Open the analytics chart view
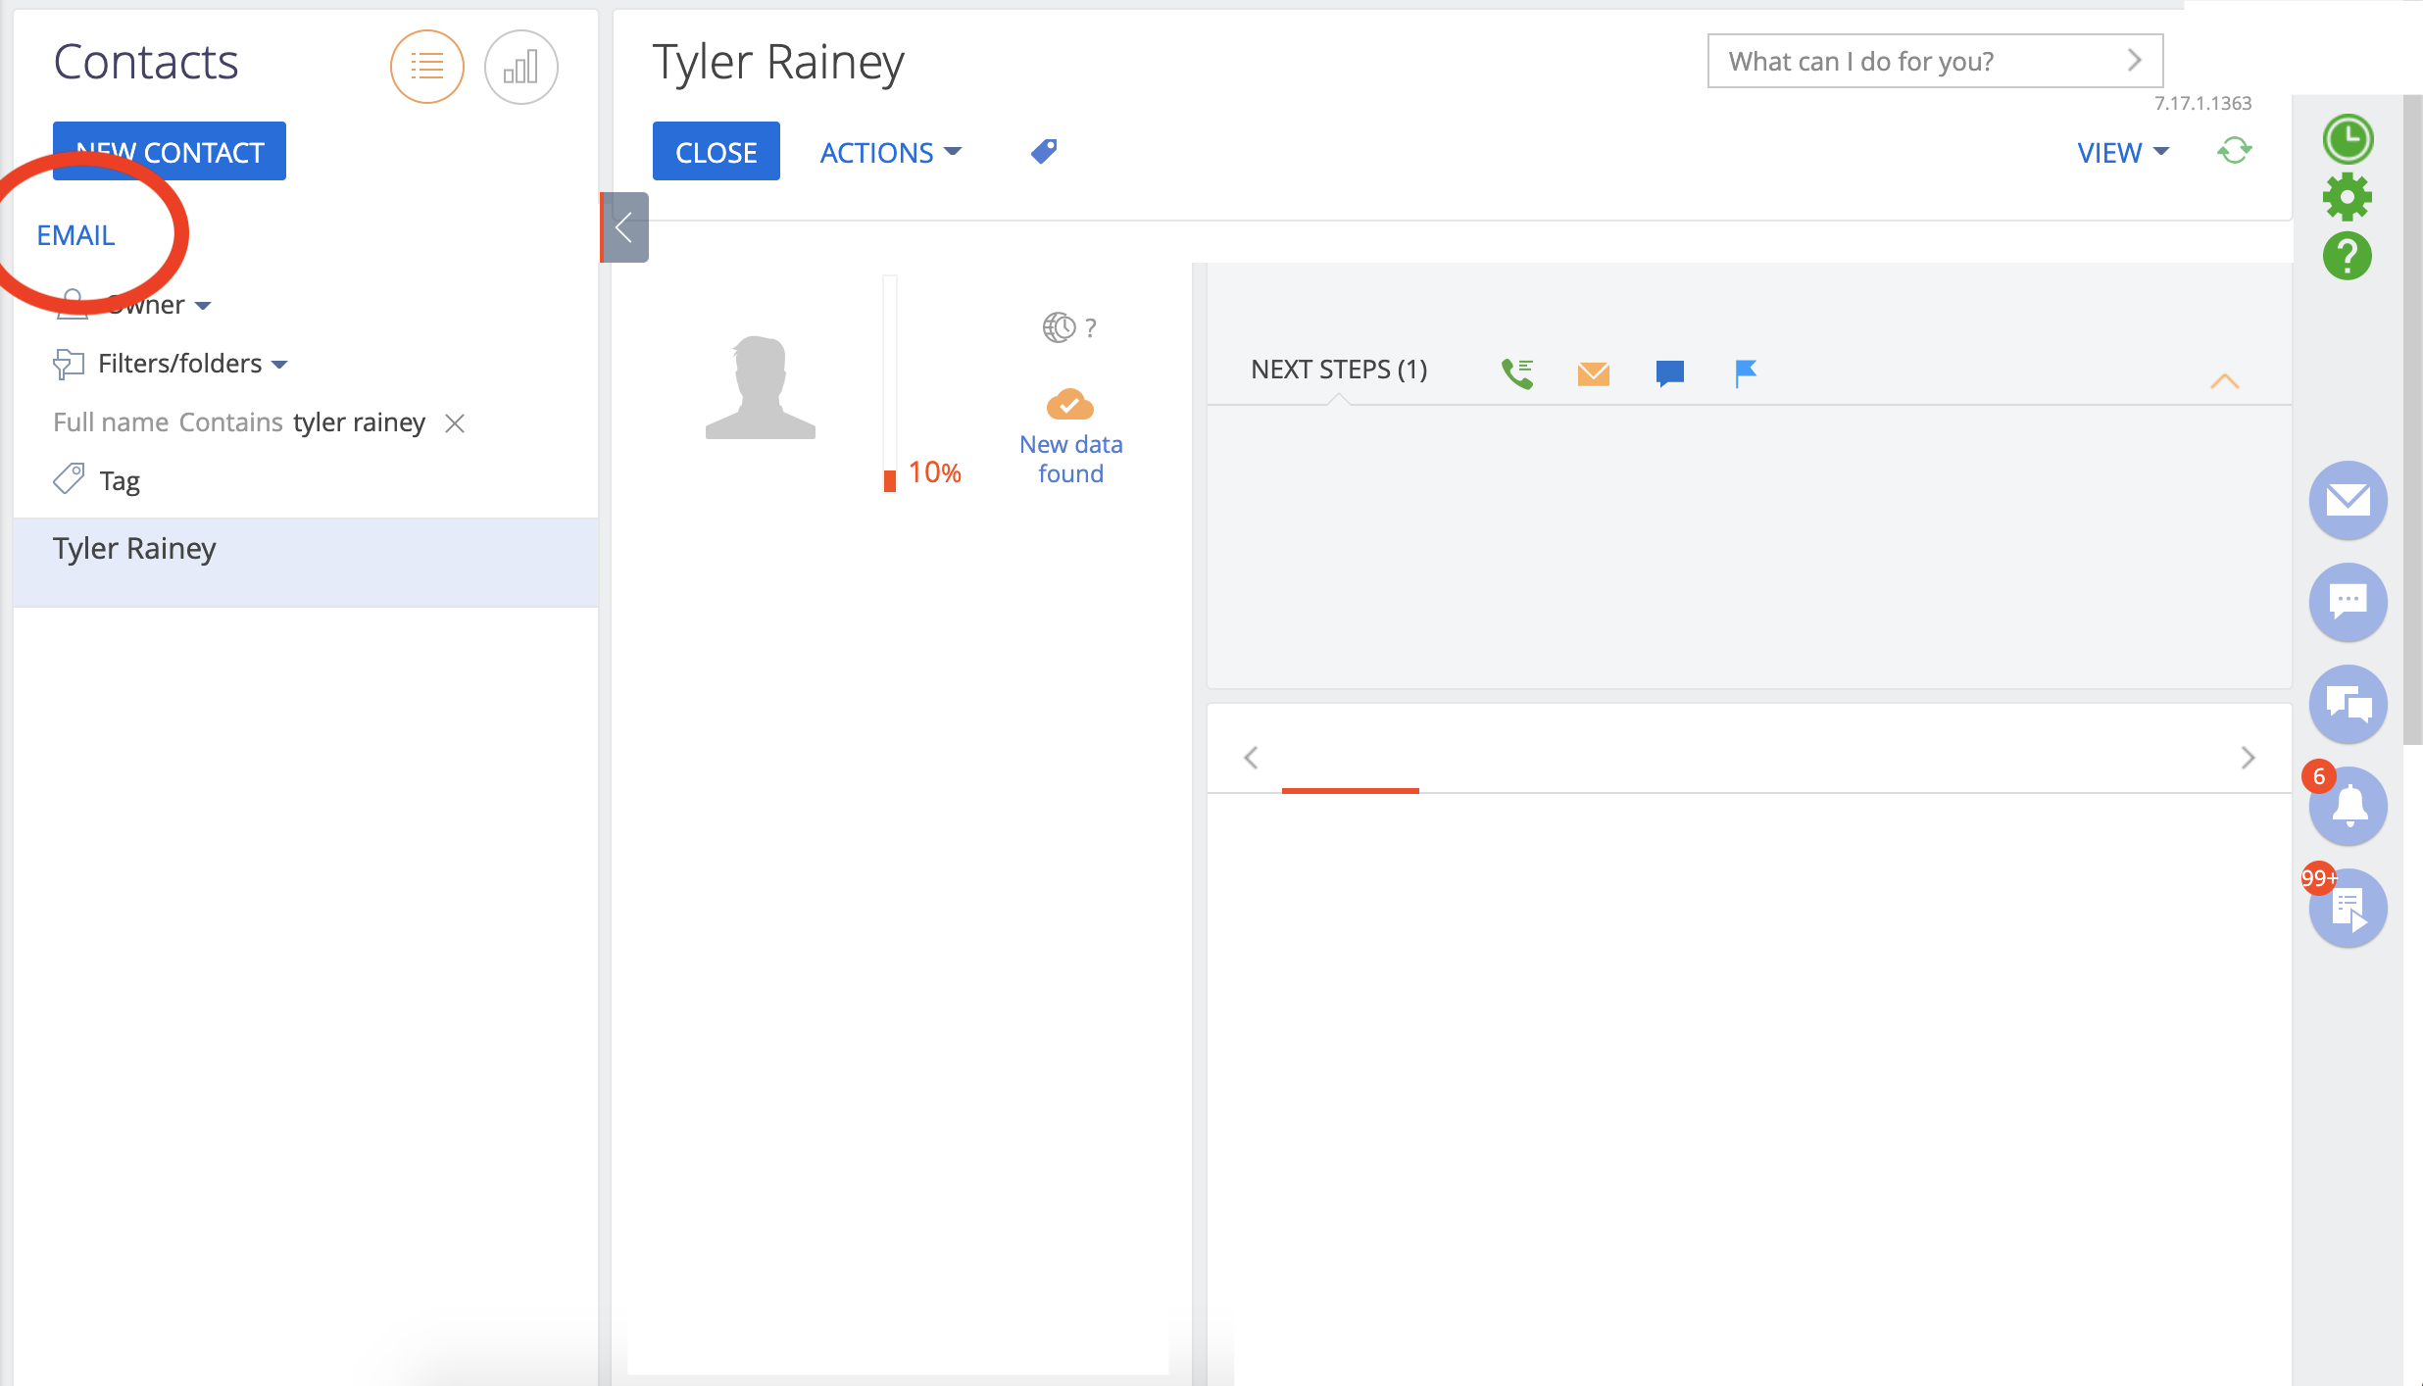 521,67
